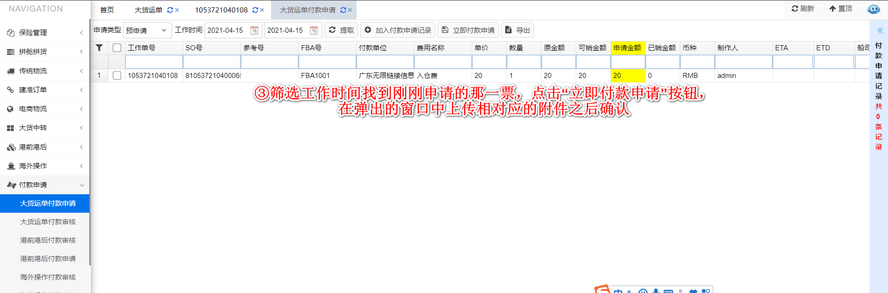Open the 申请类型 dropdown
Image resolution: width=888 pixels, height=293 pixels.
tap(148, 30)
